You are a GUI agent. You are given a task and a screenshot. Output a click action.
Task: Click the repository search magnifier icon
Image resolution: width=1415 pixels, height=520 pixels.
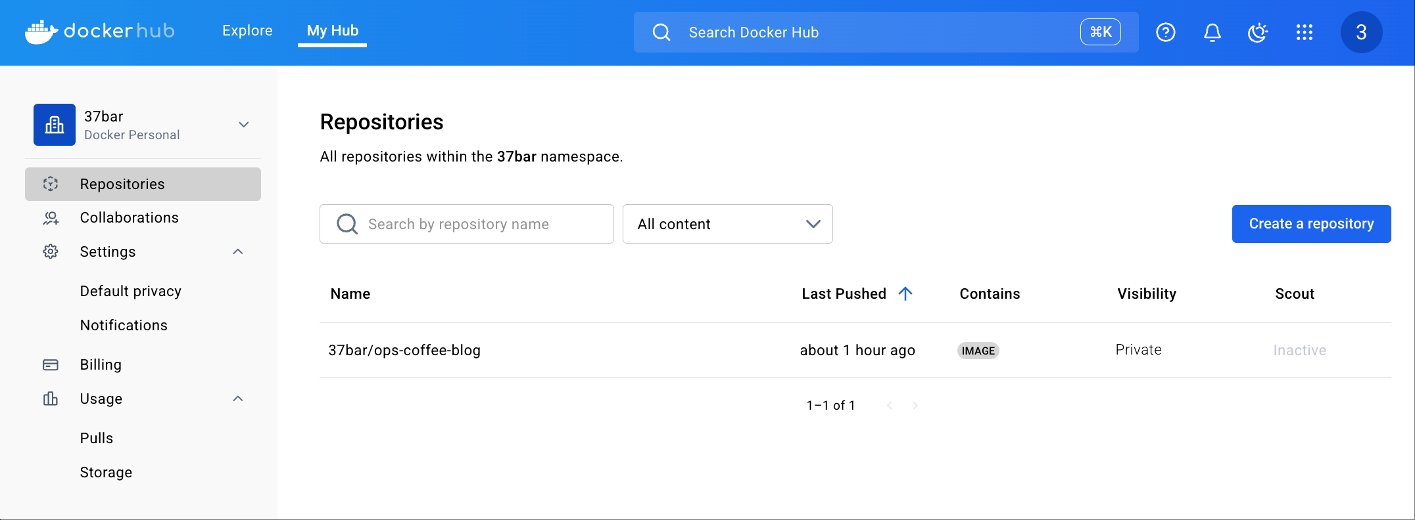[x=347, y=224]
